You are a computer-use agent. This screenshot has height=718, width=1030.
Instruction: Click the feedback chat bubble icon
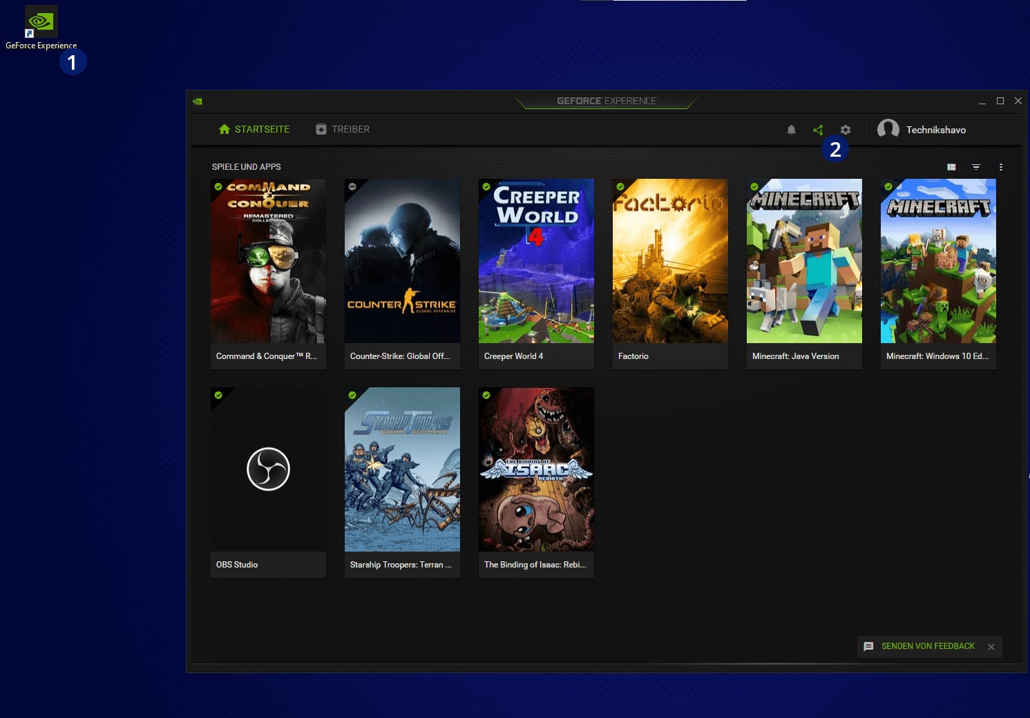pos(868,646)
